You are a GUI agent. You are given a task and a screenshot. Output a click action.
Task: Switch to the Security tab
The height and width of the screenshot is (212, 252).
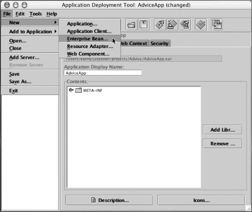click(x=160, y=43)
